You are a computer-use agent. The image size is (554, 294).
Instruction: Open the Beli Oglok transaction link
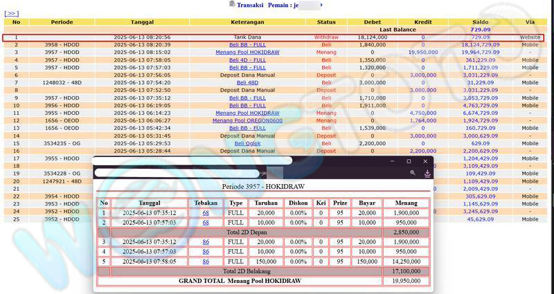point(247,143)
